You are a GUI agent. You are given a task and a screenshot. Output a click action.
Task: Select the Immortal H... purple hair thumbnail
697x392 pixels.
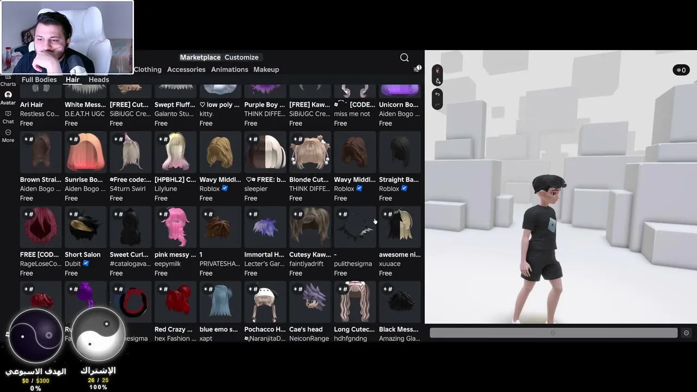[265, 228]
